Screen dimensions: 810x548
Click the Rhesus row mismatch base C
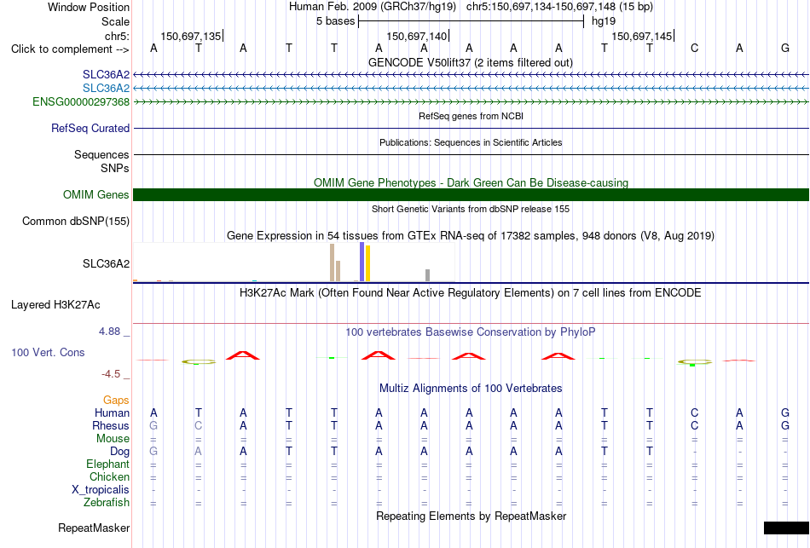[199, 426]
